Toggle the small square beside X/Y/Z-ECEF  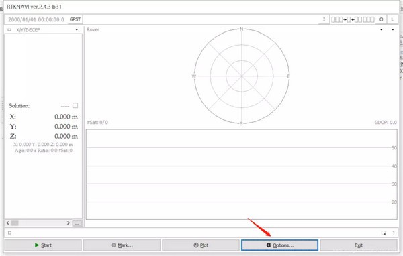point(9,29)
